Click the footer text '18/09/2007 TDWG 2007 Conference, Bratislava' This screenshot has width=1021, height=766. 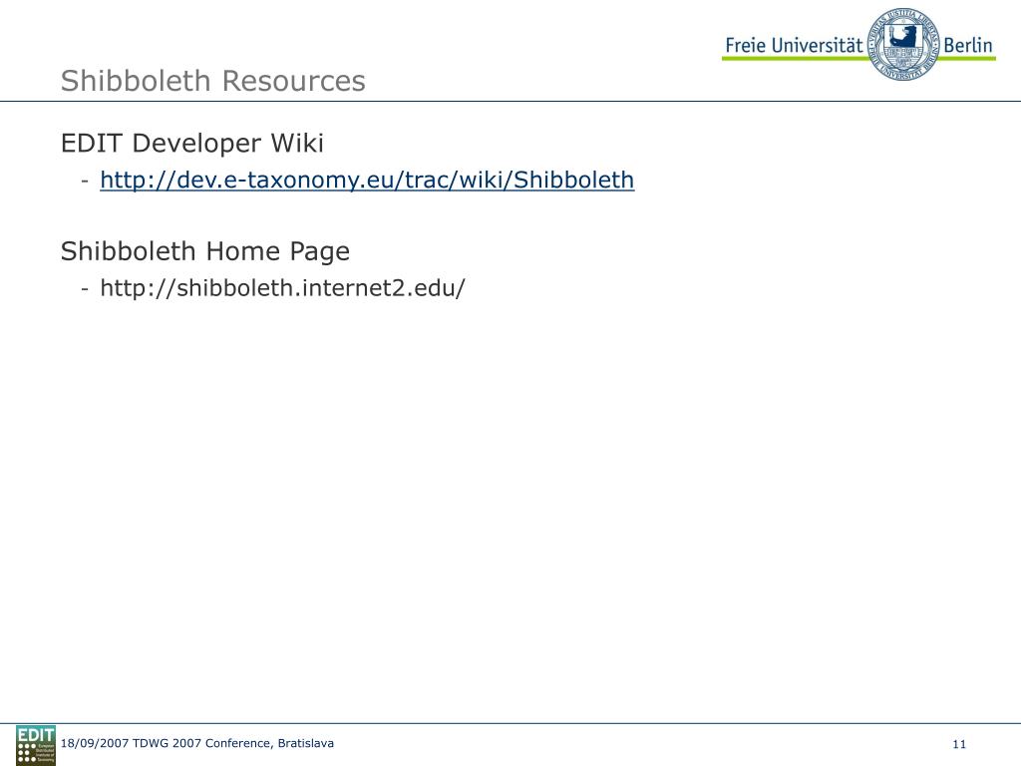196,743
